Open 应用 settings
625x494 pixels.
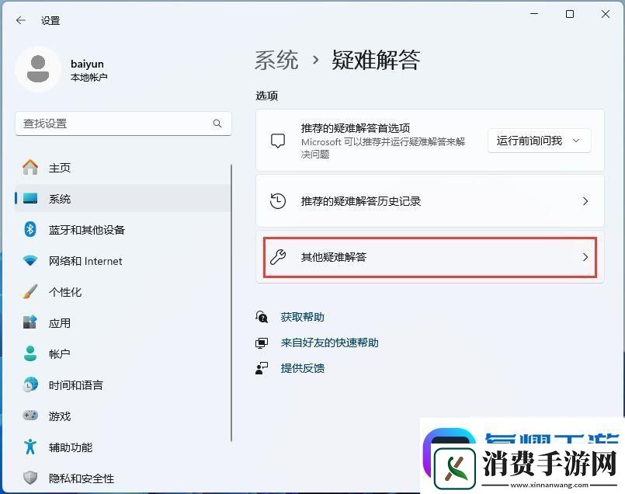pyautogui.click(x=123, y=322)
